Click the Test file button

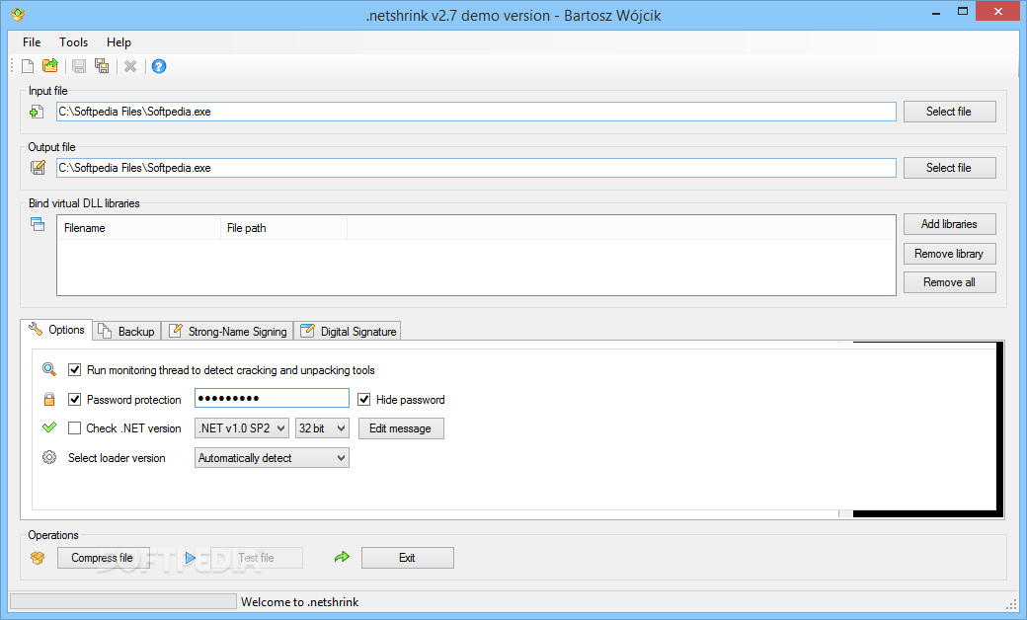(256, 558)
